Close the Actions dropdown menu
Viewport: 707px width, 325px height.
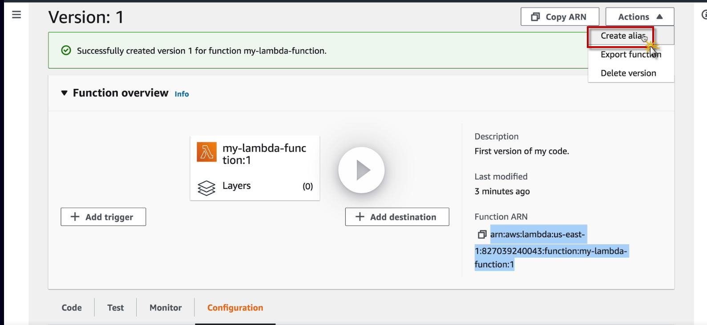coord(639,17)
